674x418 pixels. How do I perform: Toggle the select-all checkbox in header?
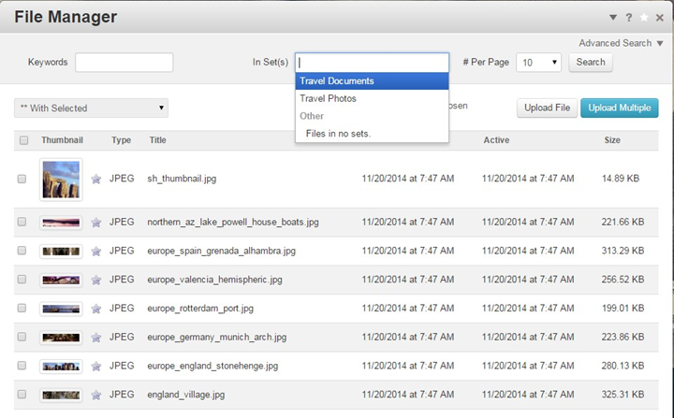22,140
